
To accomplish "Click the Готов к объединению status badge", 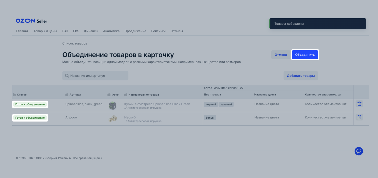I will click(30, 104).
